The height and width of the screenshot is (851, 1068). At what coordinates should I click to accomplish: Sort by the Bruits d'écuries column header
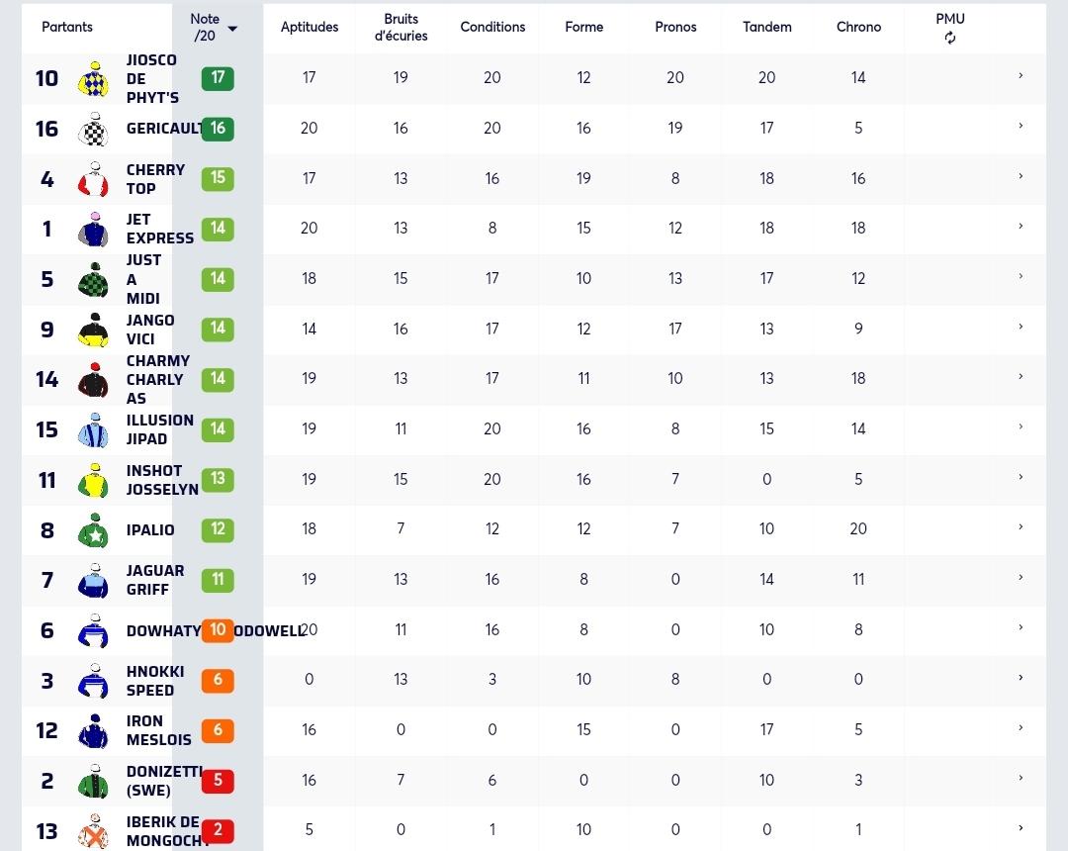coord(400,28)
